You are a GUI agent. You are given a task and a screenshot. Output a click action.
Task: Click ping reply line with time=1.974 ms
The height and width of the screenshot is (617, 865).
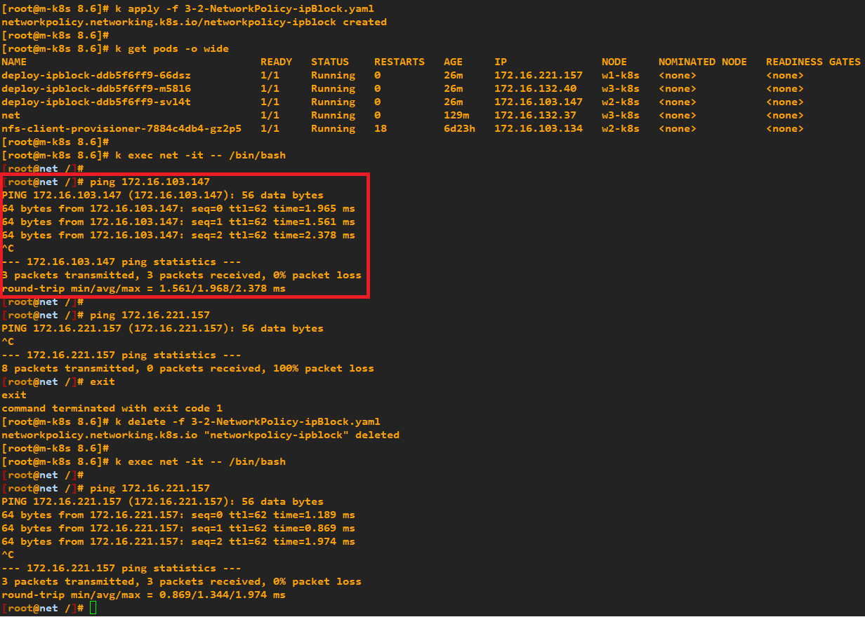pyautogui.click(x=178, y=541)
